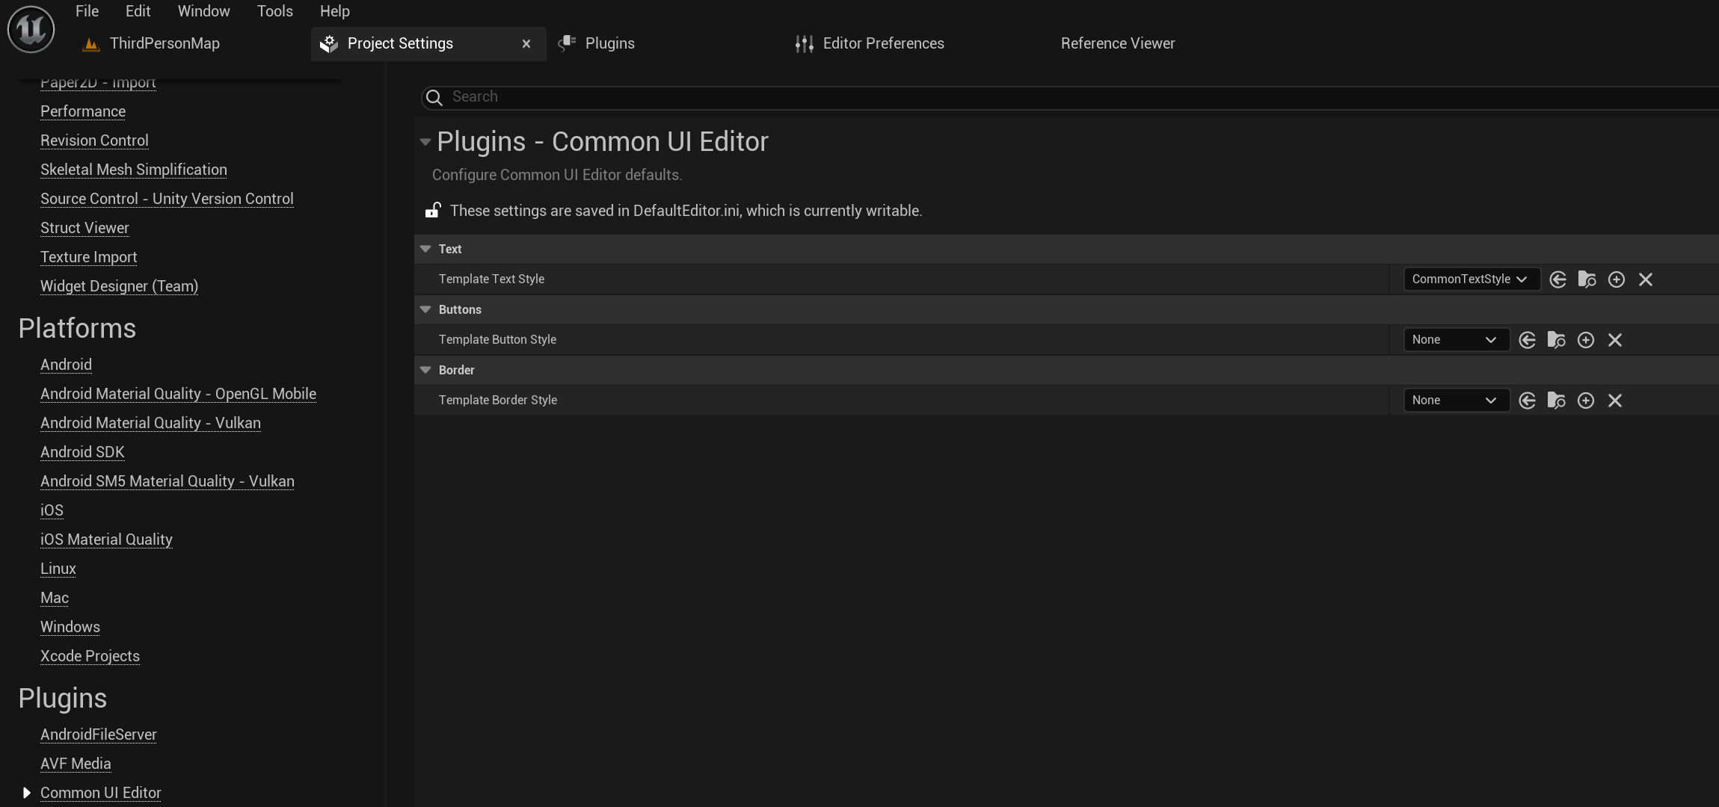Create new asset for Template Button Style
The width and height of the screenshot is (1719, 807).
[x=1585, y=340]
